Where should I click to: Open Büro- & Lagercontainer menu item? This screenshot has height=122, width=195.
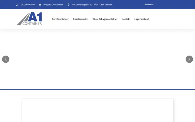click(x=105, y=19)
